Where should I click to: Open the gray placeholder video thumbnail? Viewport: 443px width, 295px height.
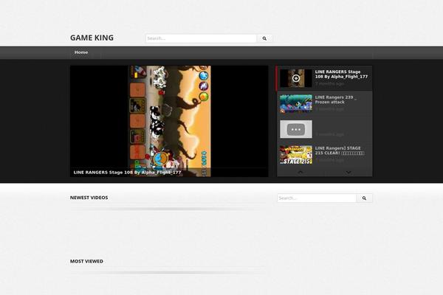tap(296, 129)
